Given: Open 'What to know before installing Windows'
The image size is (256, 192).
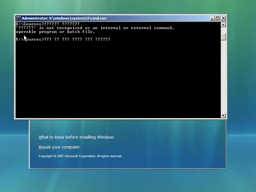Looking at the screenshot, I should 76,137.
